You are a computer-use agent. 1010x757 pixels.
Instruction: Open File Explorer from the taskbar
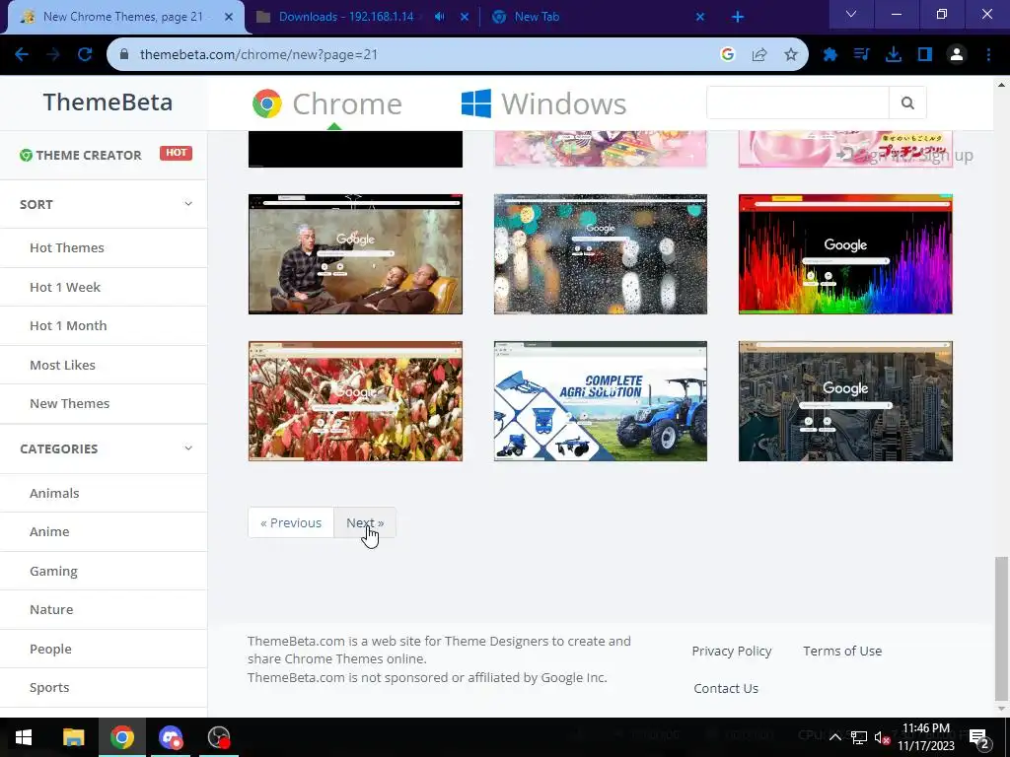click(73, 737)
